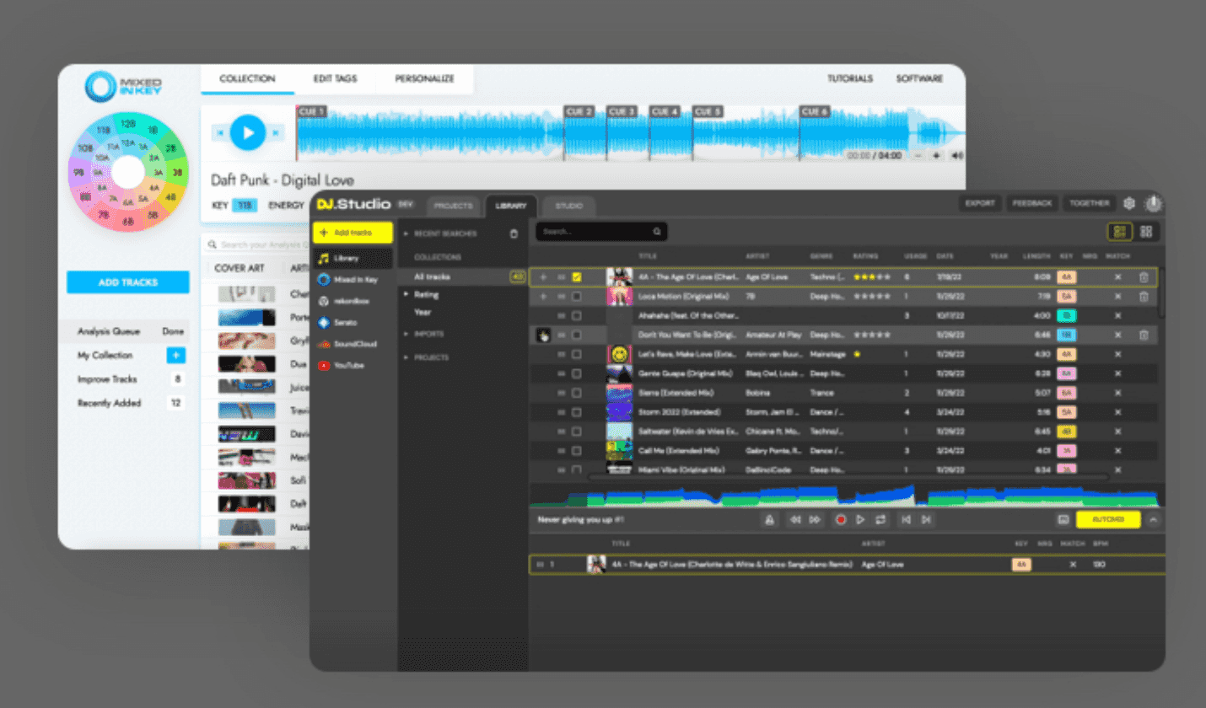Switch to grid view layout icon

[x=1146, y=232]
